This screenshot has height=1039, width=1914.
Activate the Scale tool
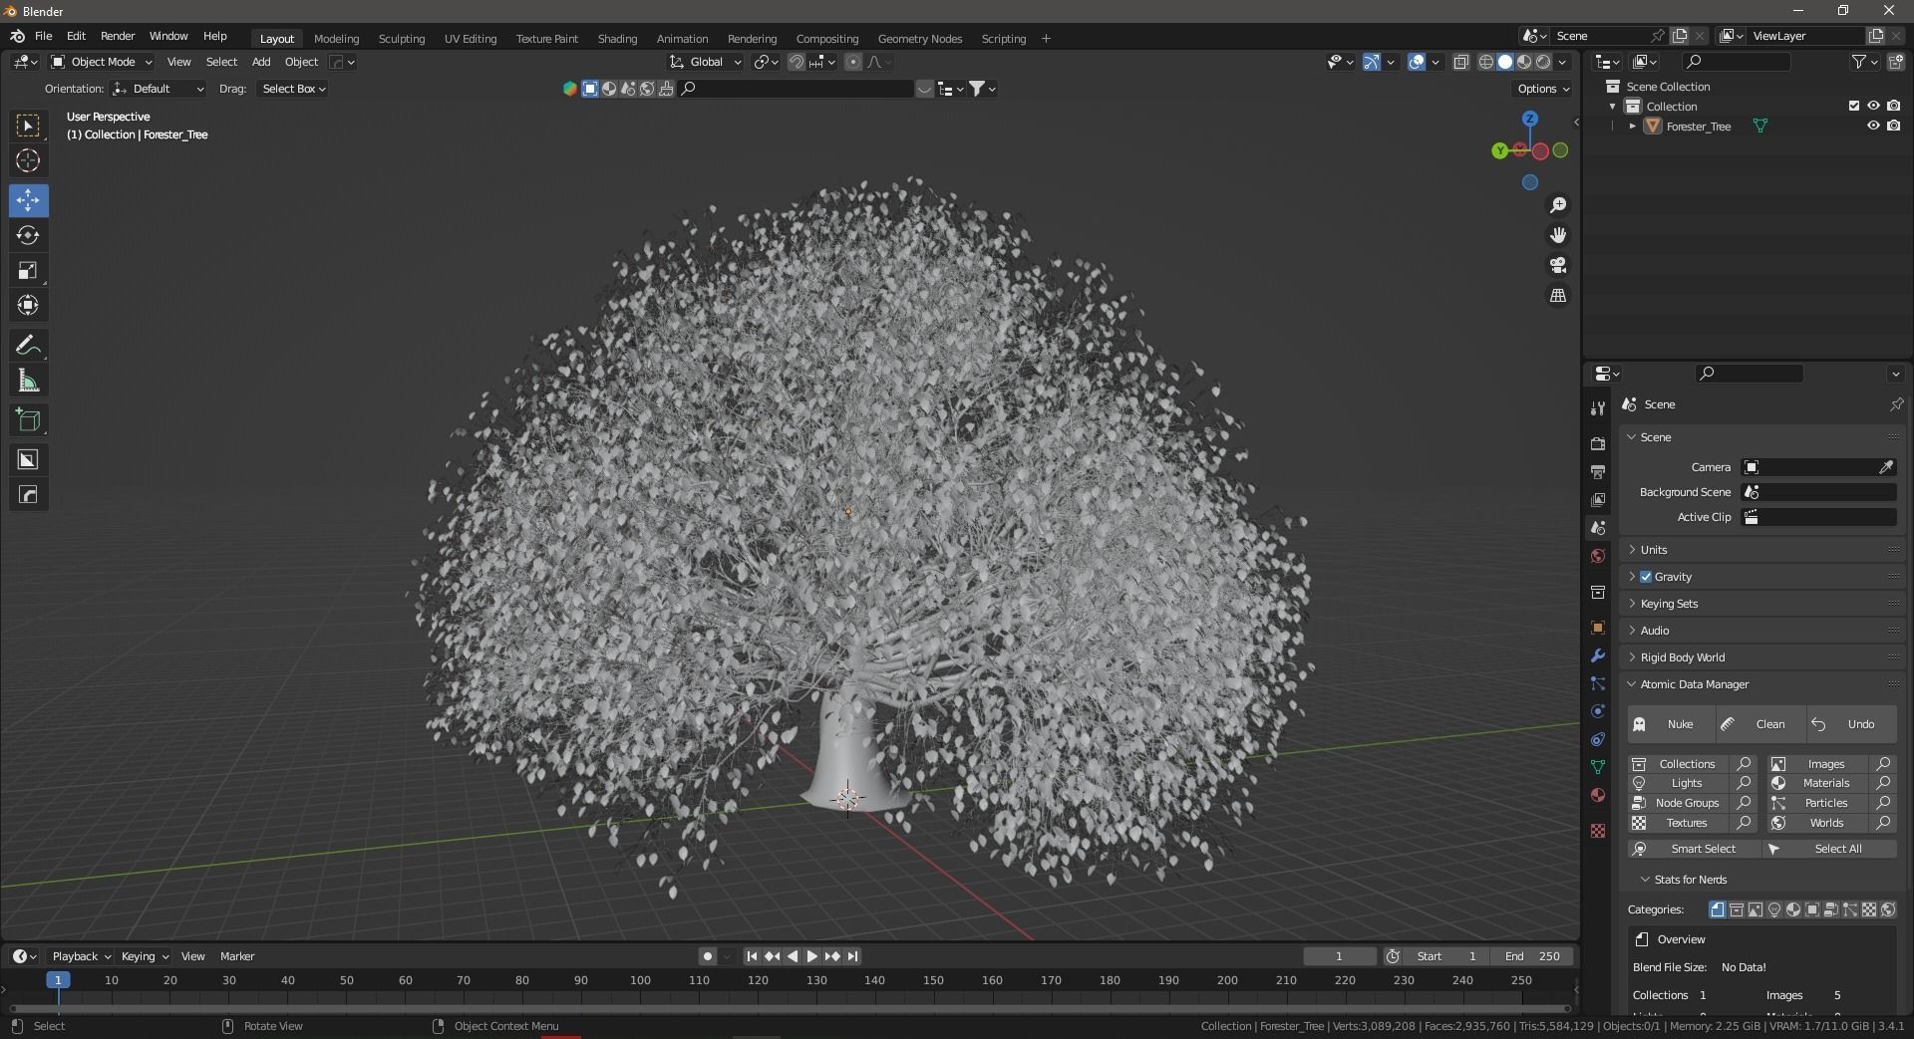click(28, 270)
